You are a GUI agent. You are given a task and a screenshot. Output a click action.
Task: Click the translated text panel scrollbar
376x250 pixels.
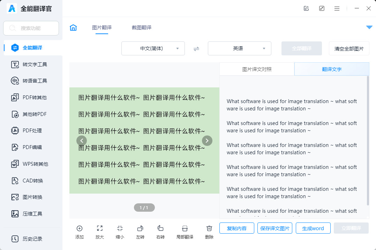[368, 141]
